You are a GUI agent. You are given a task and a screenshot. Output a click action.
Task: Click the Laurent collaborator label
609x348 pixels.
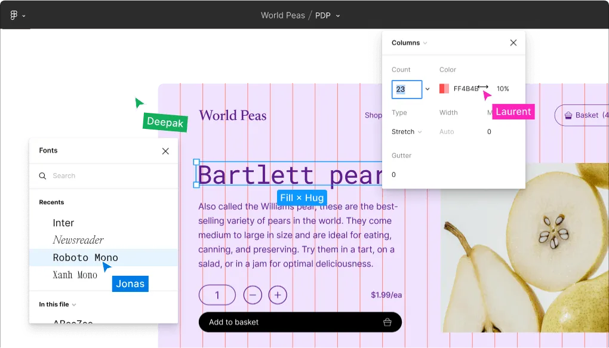coord(513,112)
